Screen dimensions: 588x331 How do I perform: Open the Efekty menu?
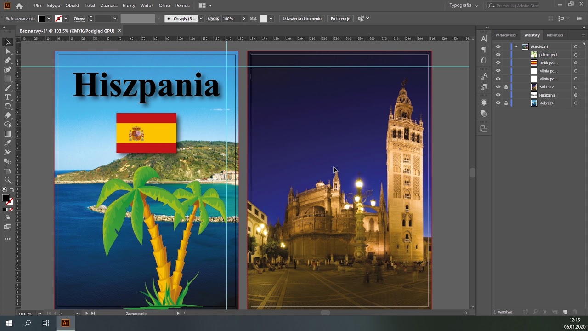[129, 6]
